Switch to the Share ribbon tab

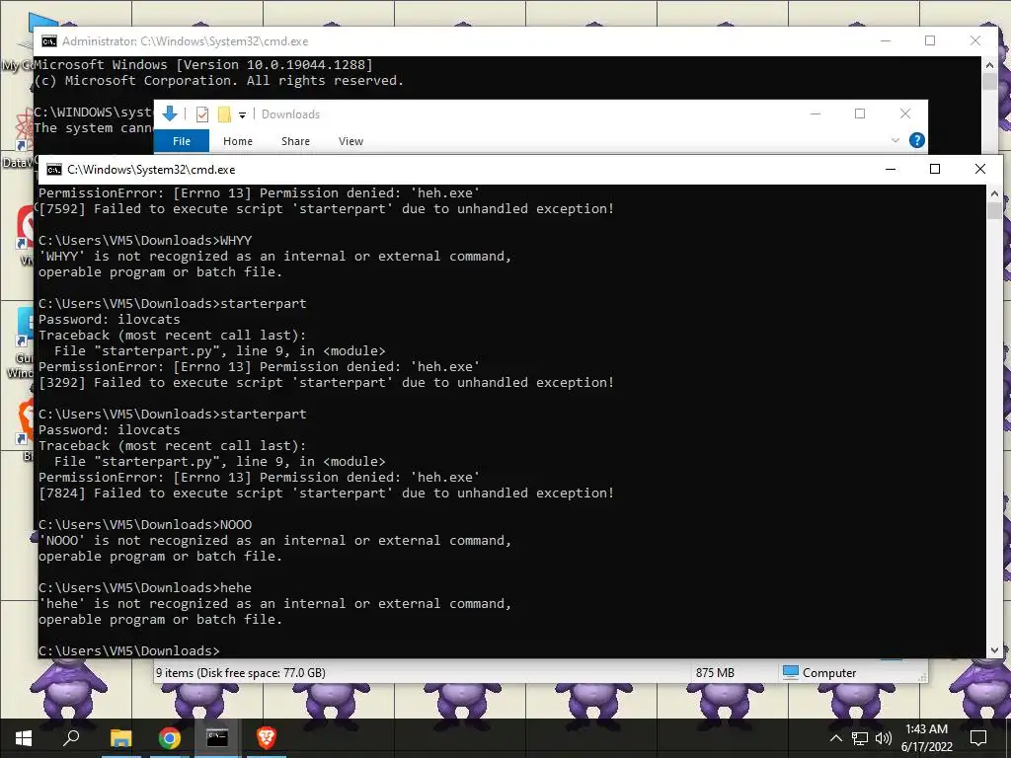click(x=295, y=141)
